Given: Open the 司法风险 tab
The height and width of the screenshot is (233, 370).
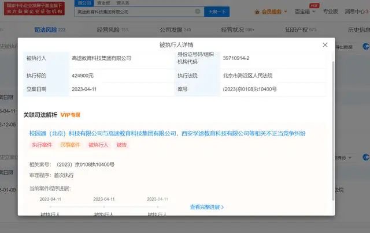Looking at the screenshot, I should tap(50, 30).
